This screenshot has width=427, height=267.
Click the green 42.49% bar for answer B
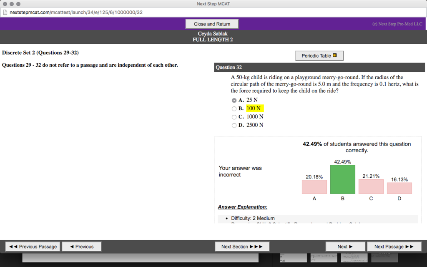click(x=342, y=179)
